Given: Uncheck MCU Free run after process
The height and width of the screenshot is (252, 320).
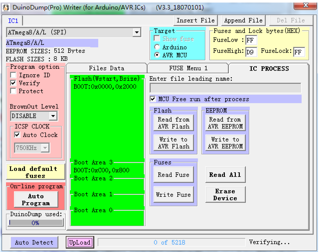Looking at the screenshot, I should click(x=153, y=99).
